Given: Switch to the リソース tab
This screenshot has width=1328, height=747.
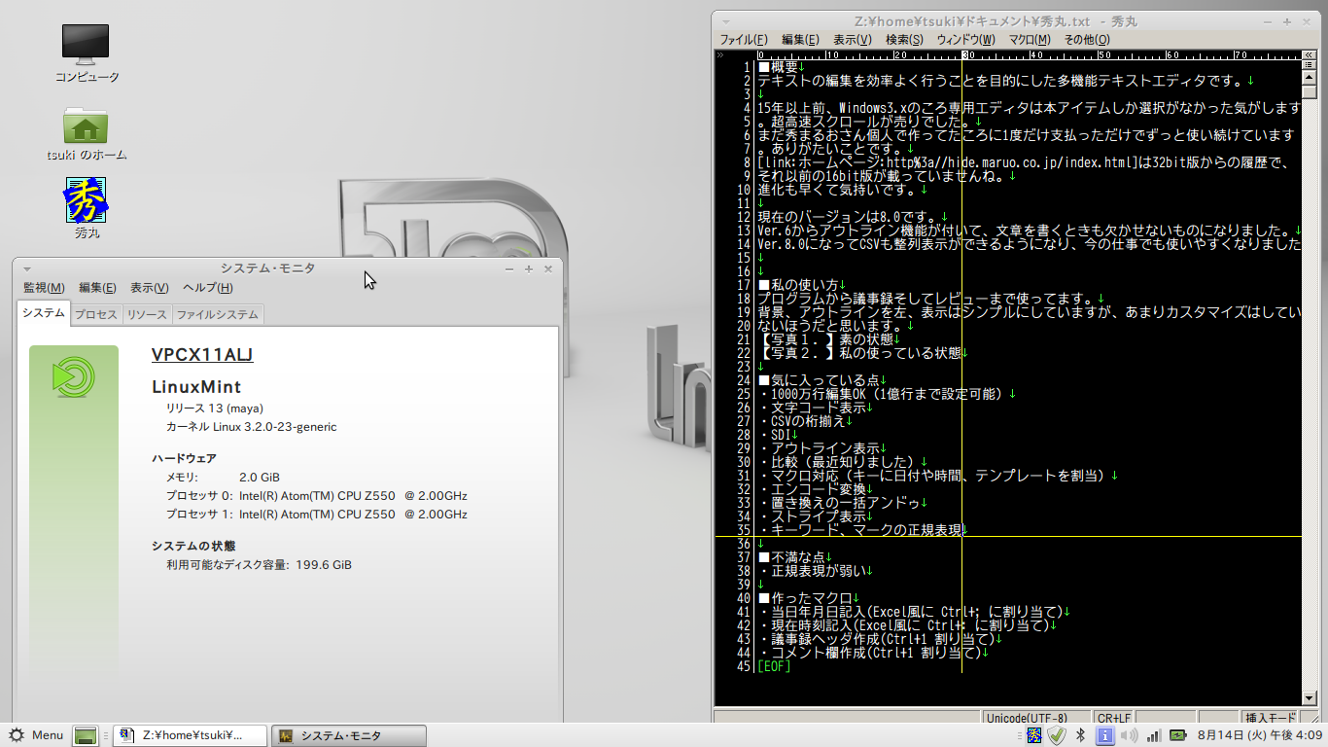Looking at the screenshot, I should [x=147, y=314].
